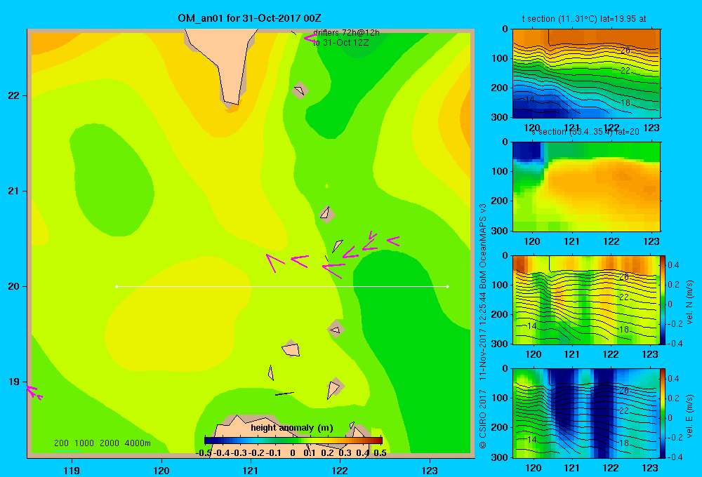Click the map title "OM_an01 for 31-Oct-2017 00Z"
The height and width of the screenshot is (477, 702).
click(249, 18)
